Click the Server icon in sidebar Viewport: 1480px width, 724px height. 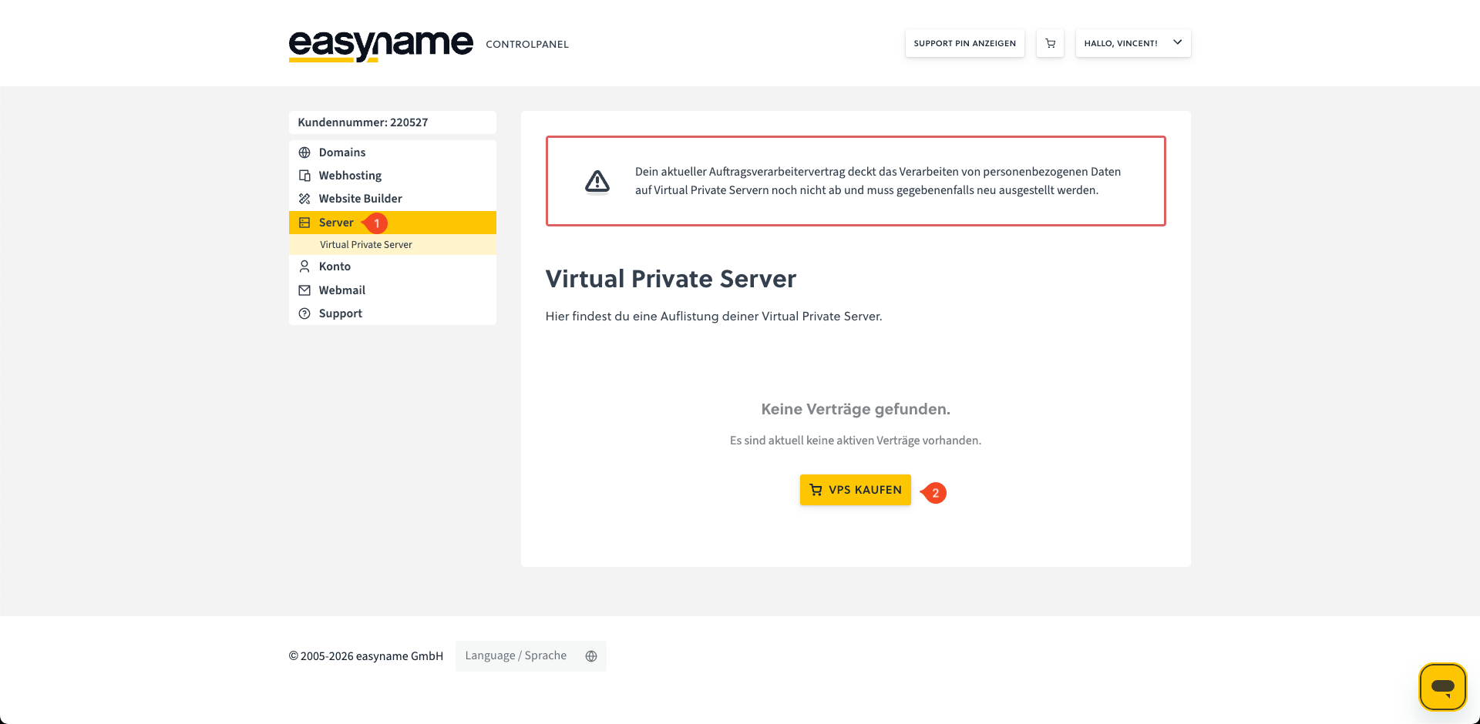(x=304, y=223)
